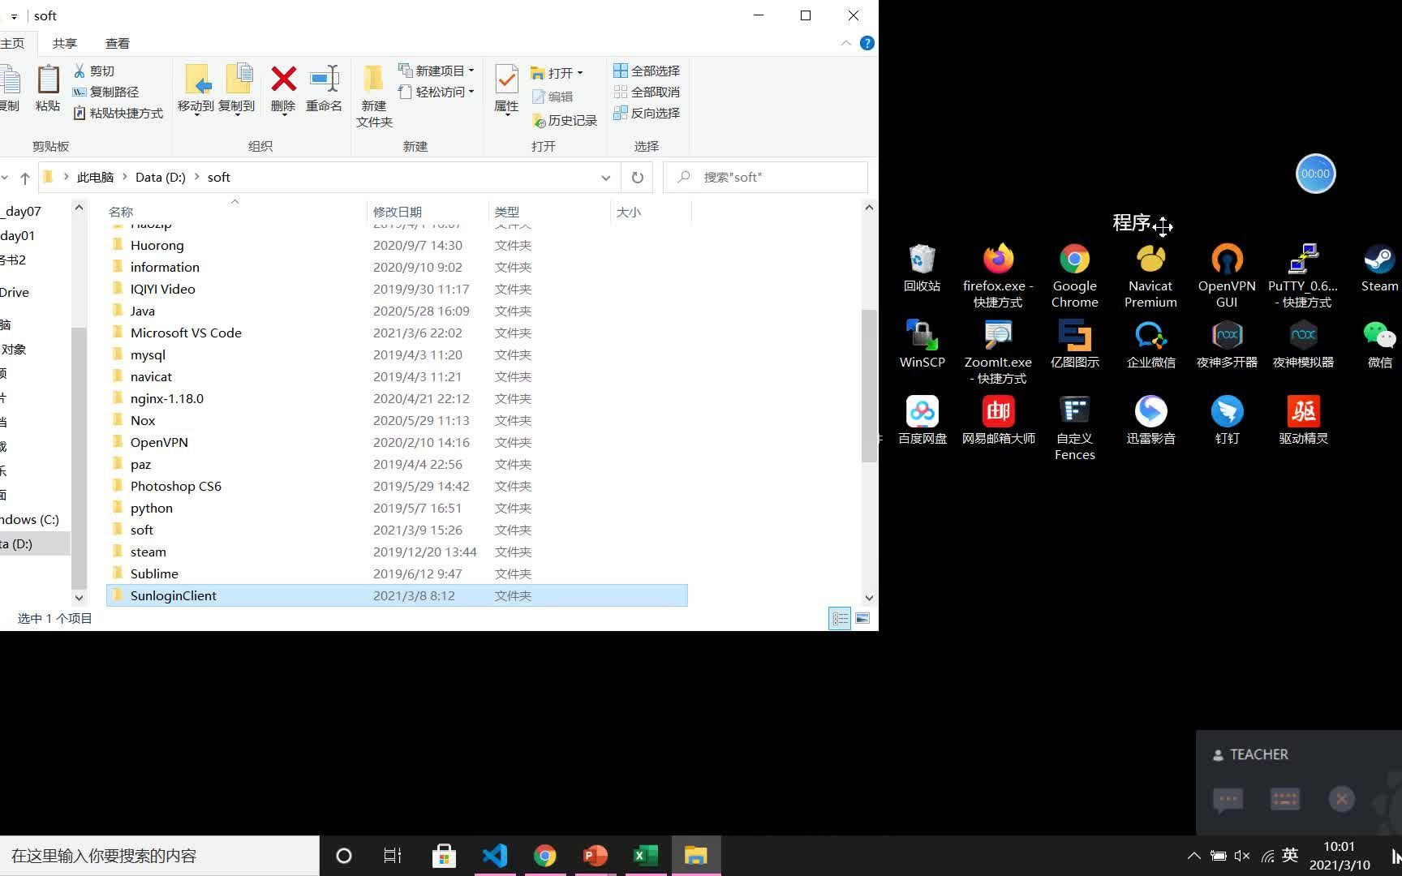1402x876 pixels.
Task: Select the Steam desktop icon
Action: pos(1379,268)
